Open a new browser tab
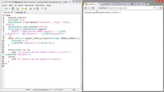The image size is (164, 92). 148,4
